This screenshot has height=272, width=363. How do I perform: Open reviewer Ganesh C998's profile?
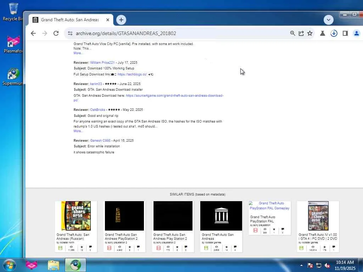[x=100, y=140]
